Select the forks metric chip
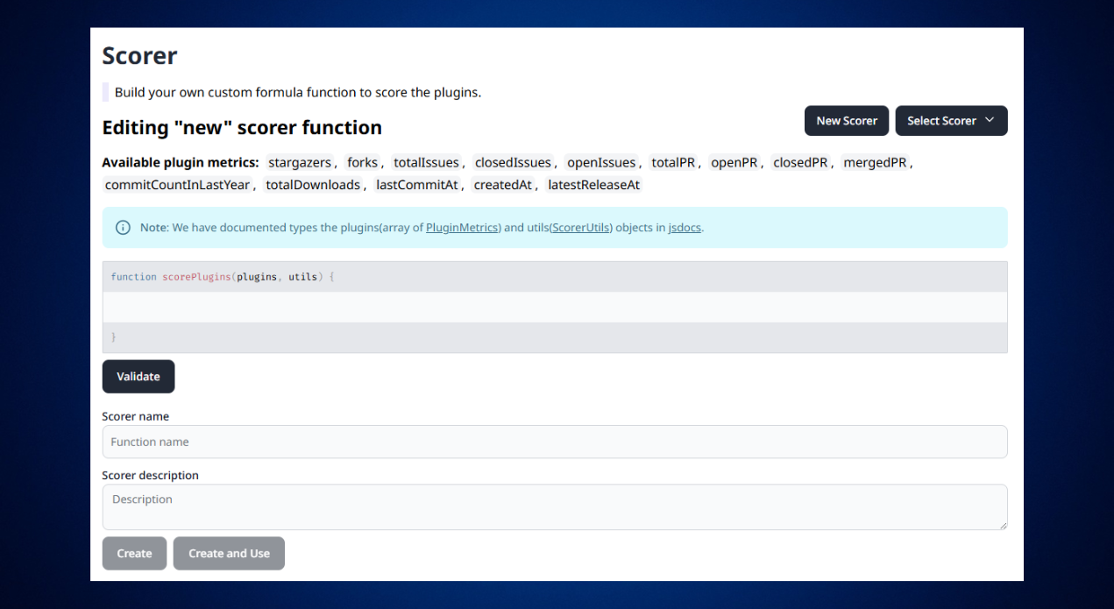 (x=362, y=162)
